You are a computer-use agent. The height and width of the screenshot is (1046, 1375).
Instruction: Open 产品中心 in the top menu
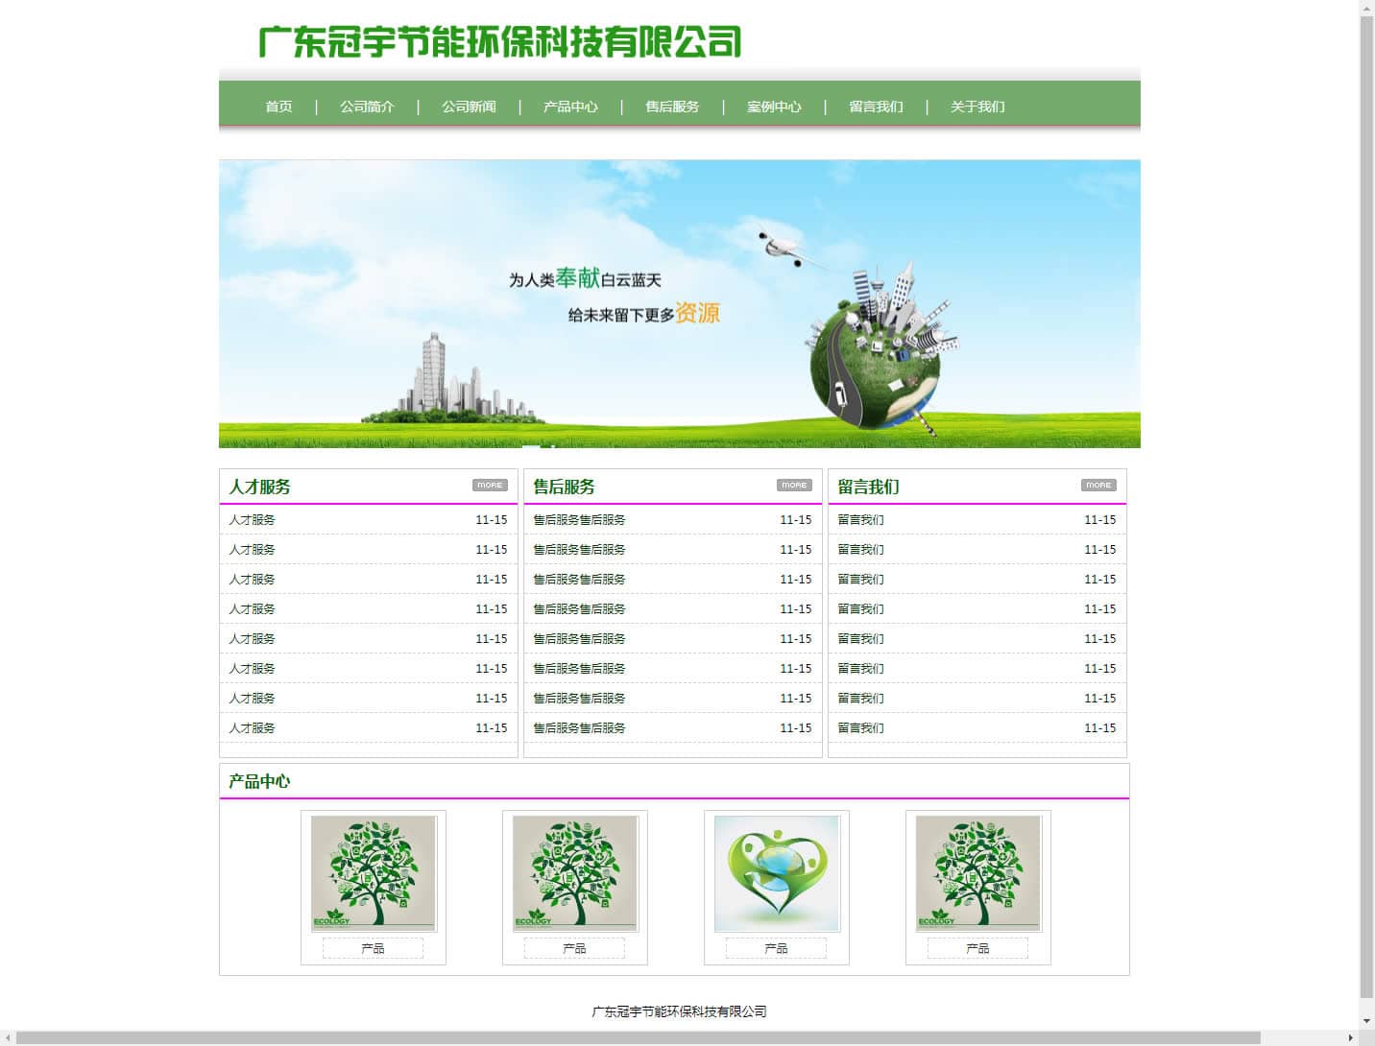(x=570, y=107)
